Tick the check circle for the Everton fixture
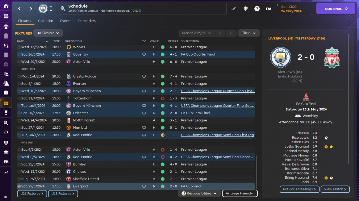 tap(19, 84)
